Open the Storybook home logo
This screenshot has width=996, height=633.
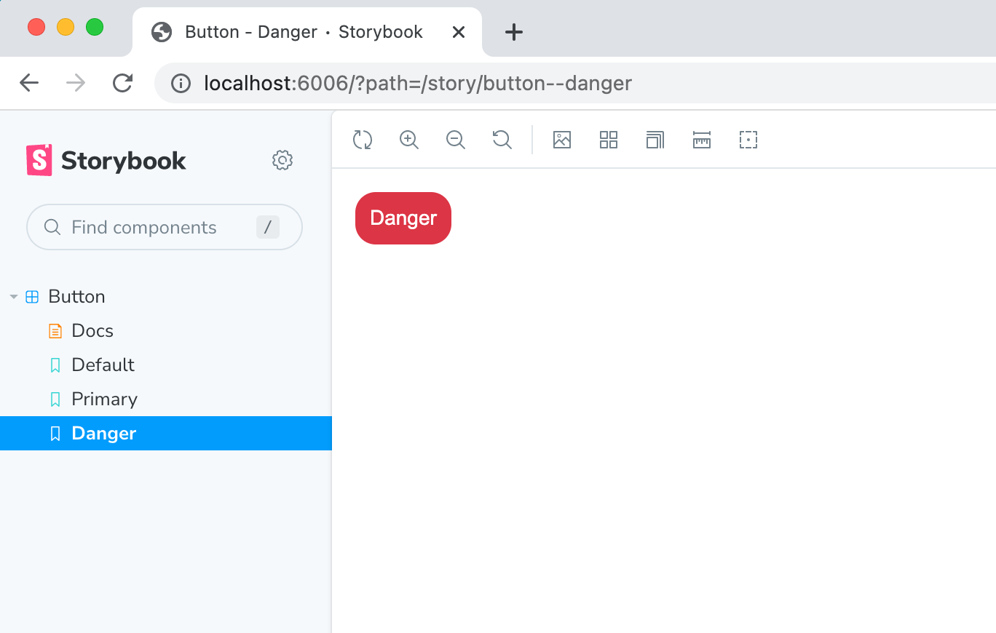(x=105, y=160)
